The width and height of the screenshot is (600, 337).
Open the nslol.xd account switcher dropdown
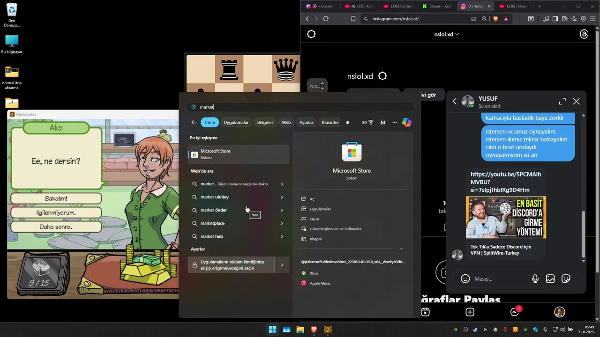[x=447, y=34]
